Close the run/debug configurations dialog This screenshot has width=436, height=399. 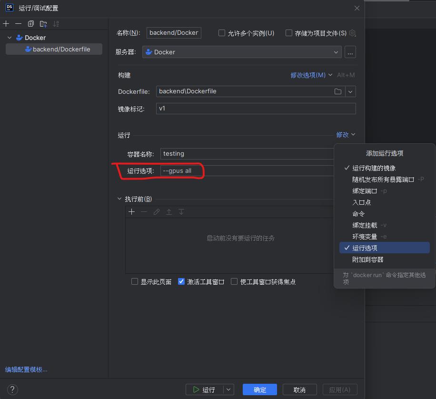(357, 9)
